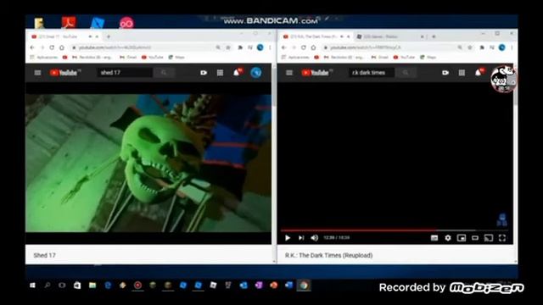Open the Maps bookmark in the right window
The height and width of the screenshot is (305, 543).
[428, 57]
